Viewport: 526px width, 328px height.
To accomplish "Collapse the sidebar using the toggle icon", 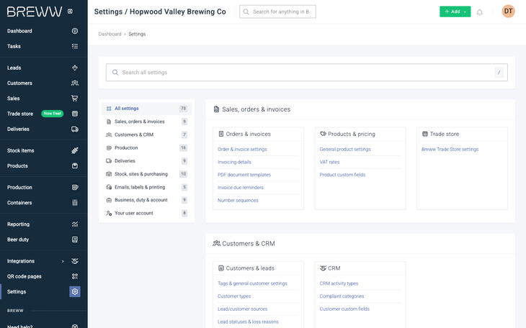I will pos(70,12).
